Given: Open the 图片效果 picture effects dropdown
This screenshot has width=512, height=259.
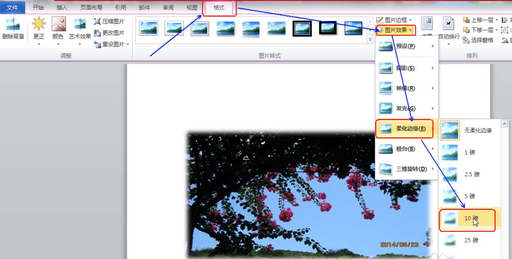Looking at the screenshot, I should click(396, 30).
